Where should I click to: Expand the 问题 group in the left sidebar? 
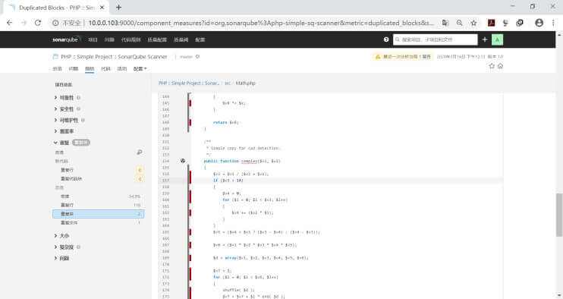point(61,258)
